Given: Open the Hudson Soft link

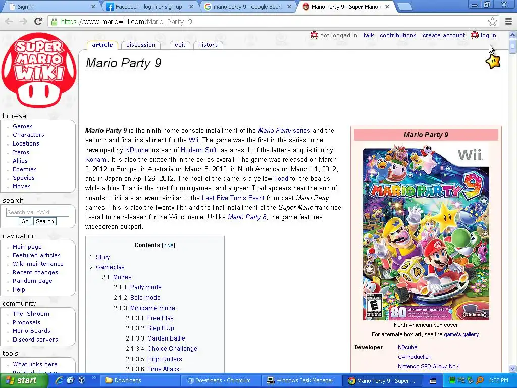Looking at the screenshot, I should 198,150.
